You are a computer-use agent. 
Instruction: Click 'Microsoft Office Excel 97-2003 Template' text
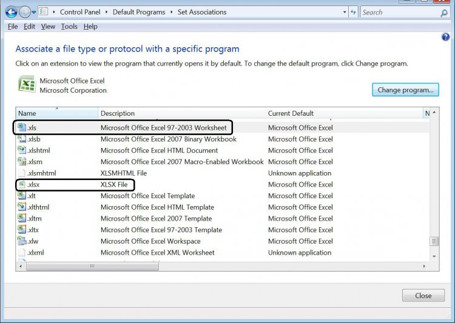[x=161, y=230]
